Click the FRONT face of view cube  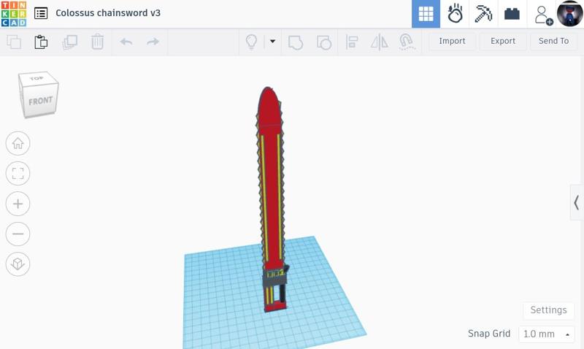pyautogui.click(x=40, y=101)
